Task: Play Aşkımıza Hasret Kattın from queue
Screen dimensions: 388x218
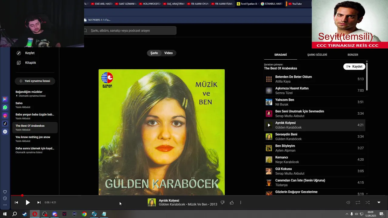Action: [315, 91]
